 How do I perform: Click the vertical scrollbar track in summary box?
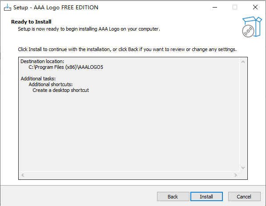point(243,115)
